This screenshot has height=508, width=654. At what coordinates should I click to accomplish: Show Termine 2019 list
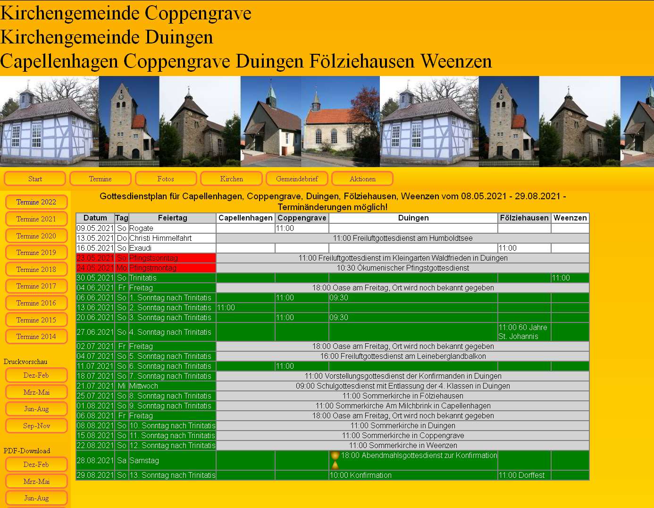pyautogui.click(x=36, y=252)
